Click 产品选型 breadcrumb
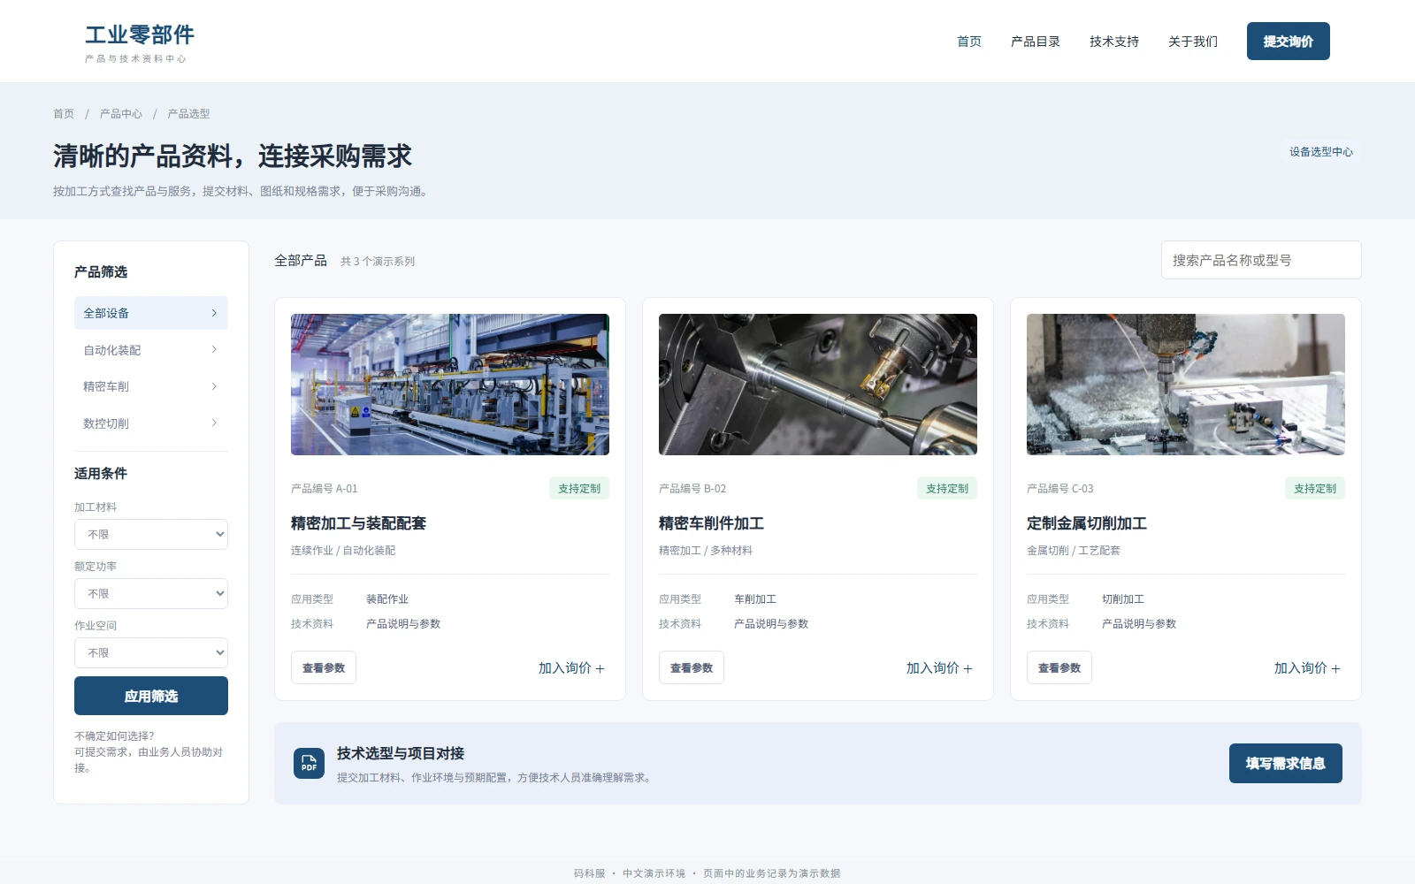1415x884 pixels. 189,114
